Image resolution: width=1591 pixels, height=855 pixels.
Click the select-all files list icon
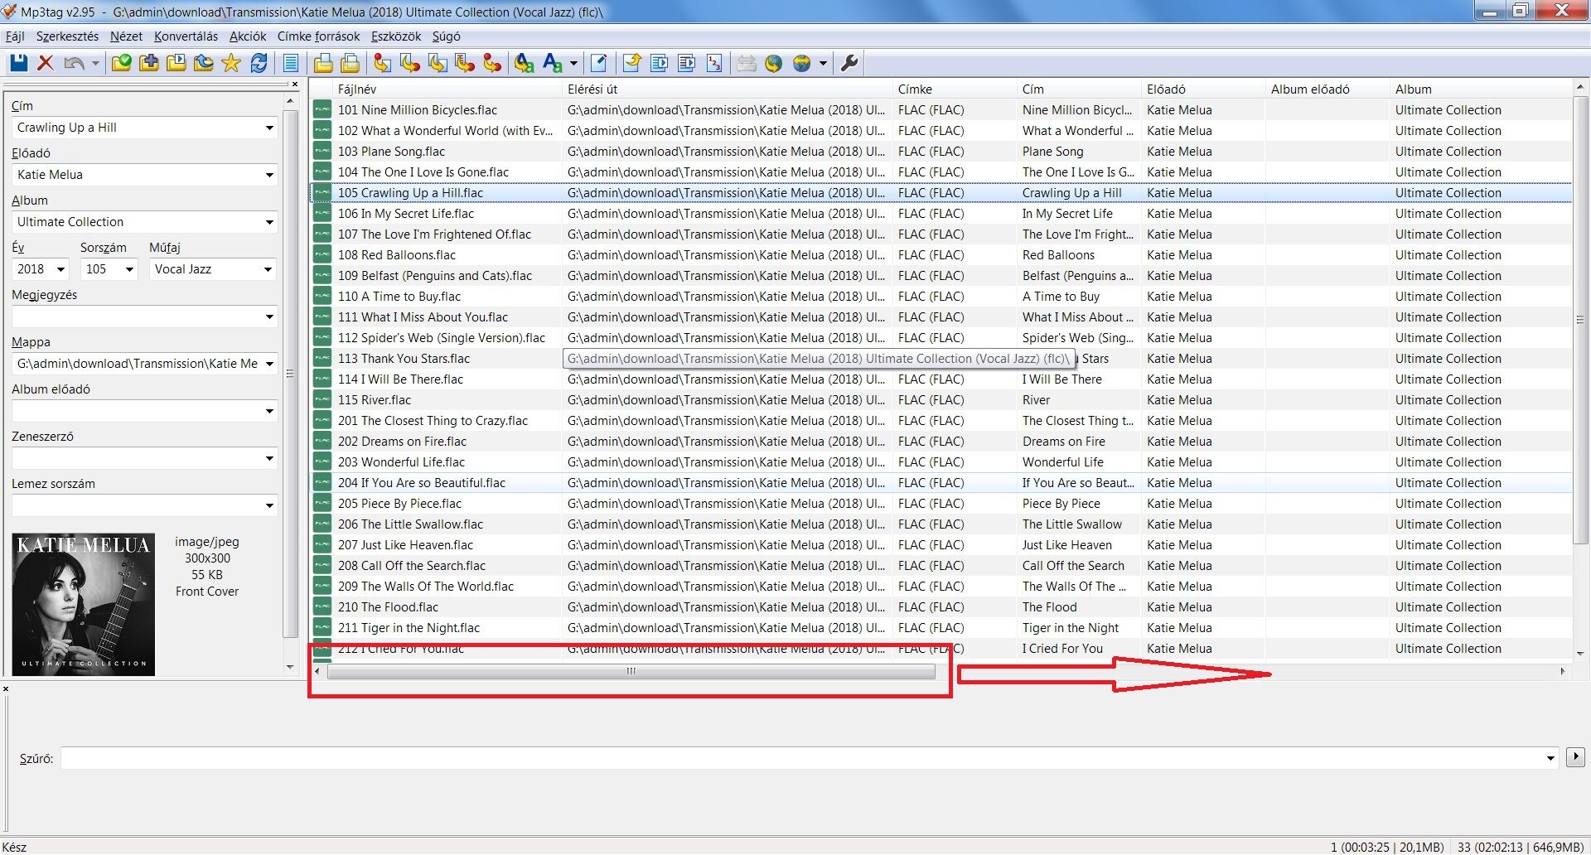[291, 63]
